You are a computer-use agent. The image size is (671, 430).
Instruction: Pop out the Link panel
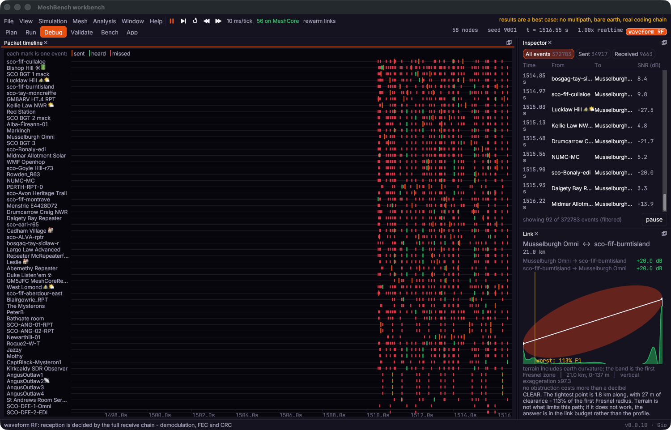[664, 234]
